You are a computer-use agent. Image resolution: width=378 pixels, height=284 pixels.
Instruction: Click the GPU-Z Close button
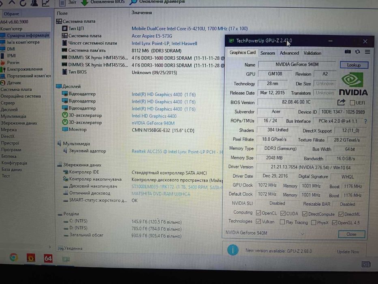tap(351, 235)
